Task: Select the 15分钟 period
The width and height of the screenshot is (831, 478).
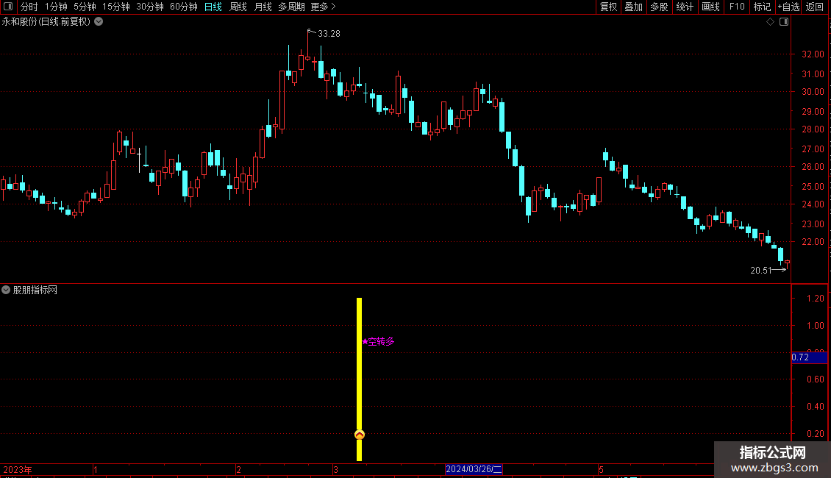Action: point(115,7)
